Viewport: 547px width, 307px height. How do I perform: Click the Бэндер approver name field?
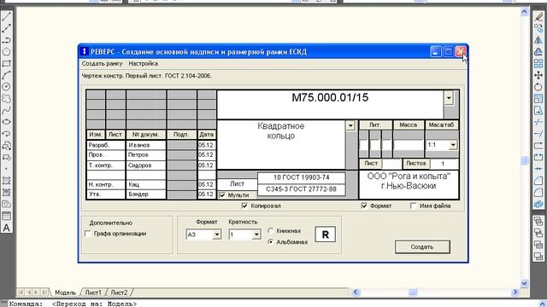tap(146, 194)
